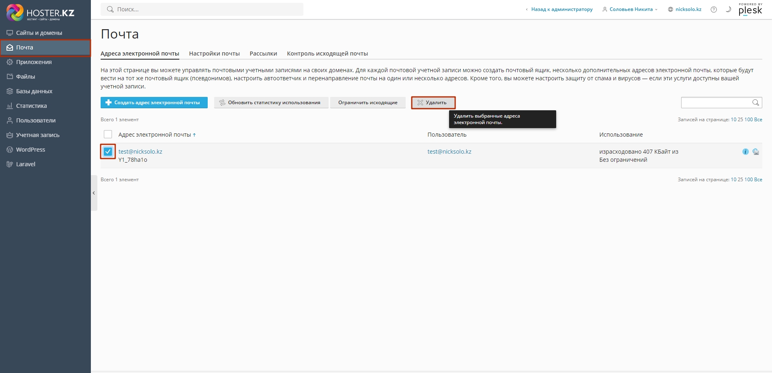Open test@nicksolo.kz email address link
772x373 pixels.
coord(140,152)
